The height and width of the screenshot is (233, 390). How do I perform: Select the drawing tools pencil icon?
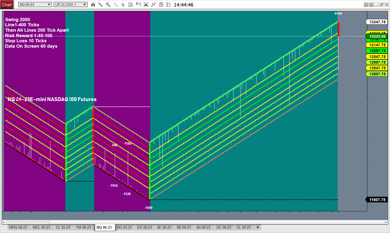(100, 5)
